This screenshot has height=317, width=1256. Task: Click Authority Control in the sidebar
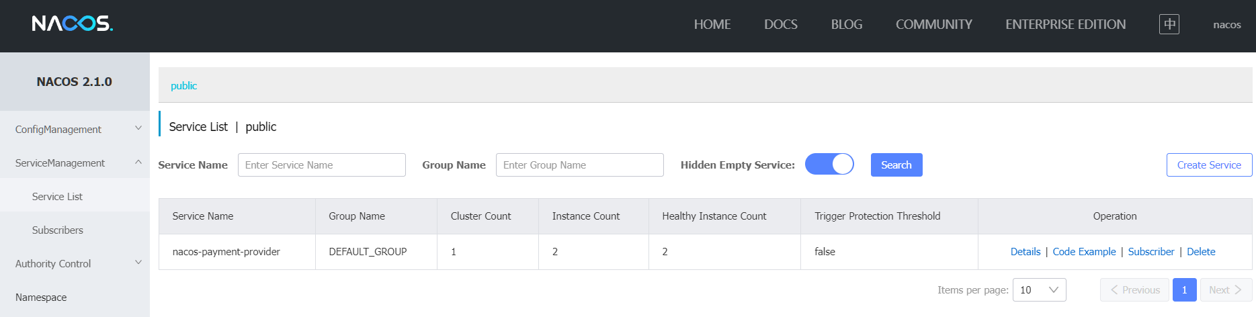pos(53,263)
